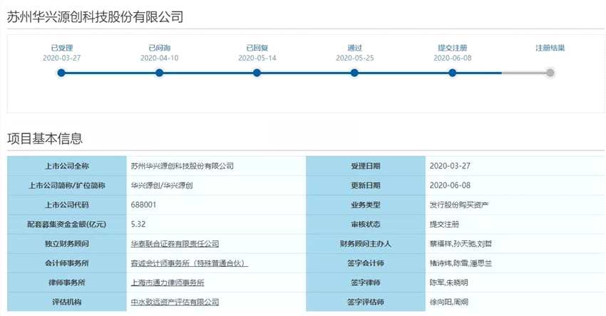Click the 配套募集资金金额(亿元) header cell
Viewport: 606px width, 316px height.
pos(67,224)
